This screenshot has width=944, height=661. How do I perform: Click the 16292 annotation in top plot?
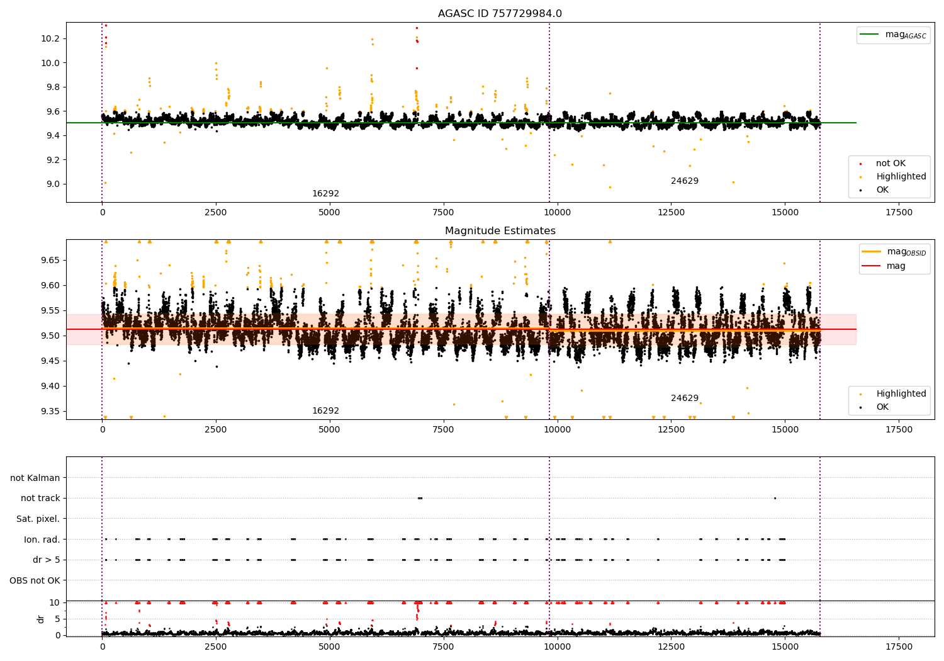(325, 194)
